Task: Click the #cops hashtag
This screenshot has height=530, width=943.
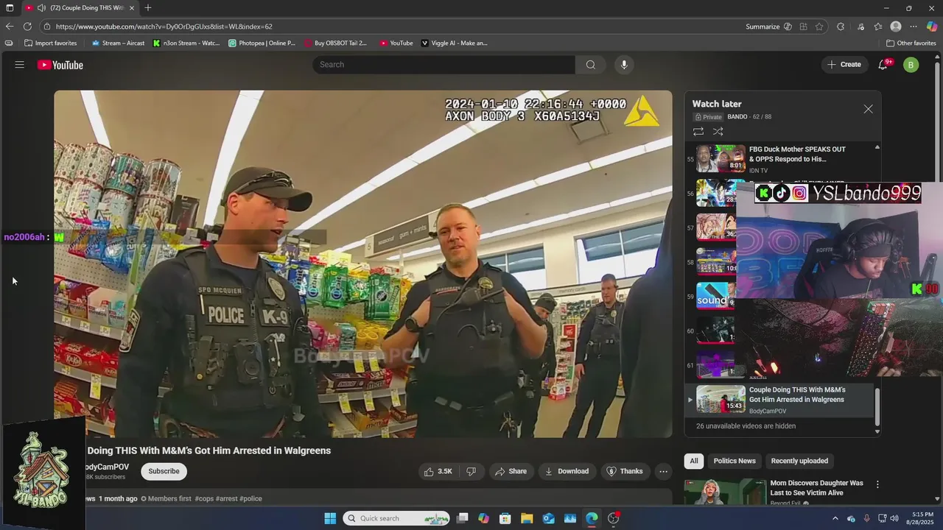Action: click(204, 498)
